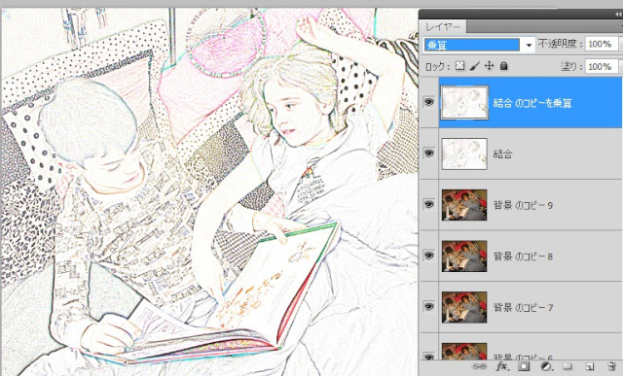The height and width of the screenshot is (376, 623).
Task: Toggle visibility of 背景 のコピー 6
Action: (428, 356)
